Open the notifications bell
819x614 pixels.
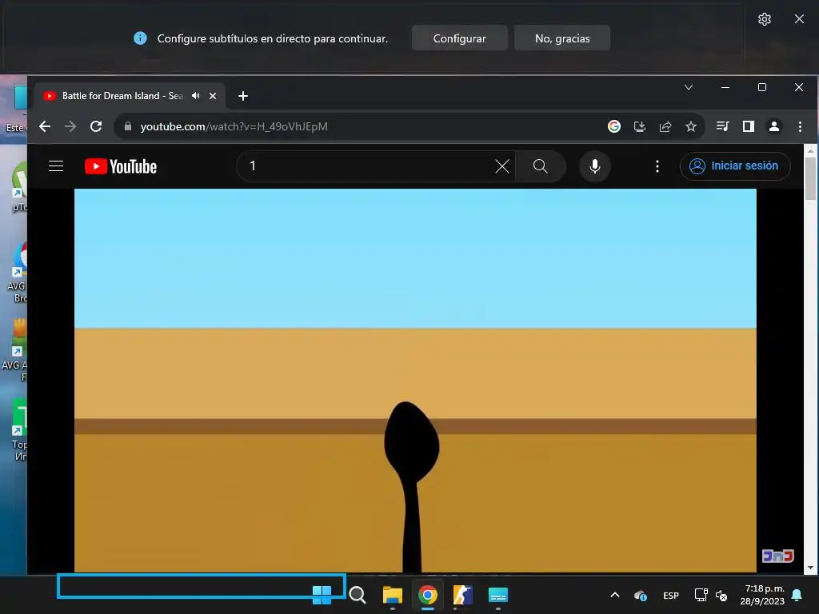797,595
